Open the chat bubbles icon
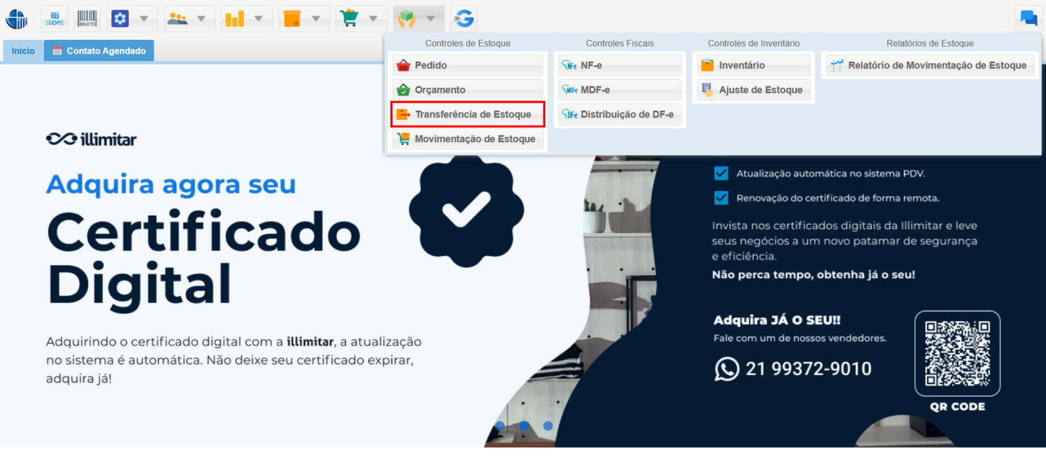This screenshot has width=1046, height=472. 1029,19
